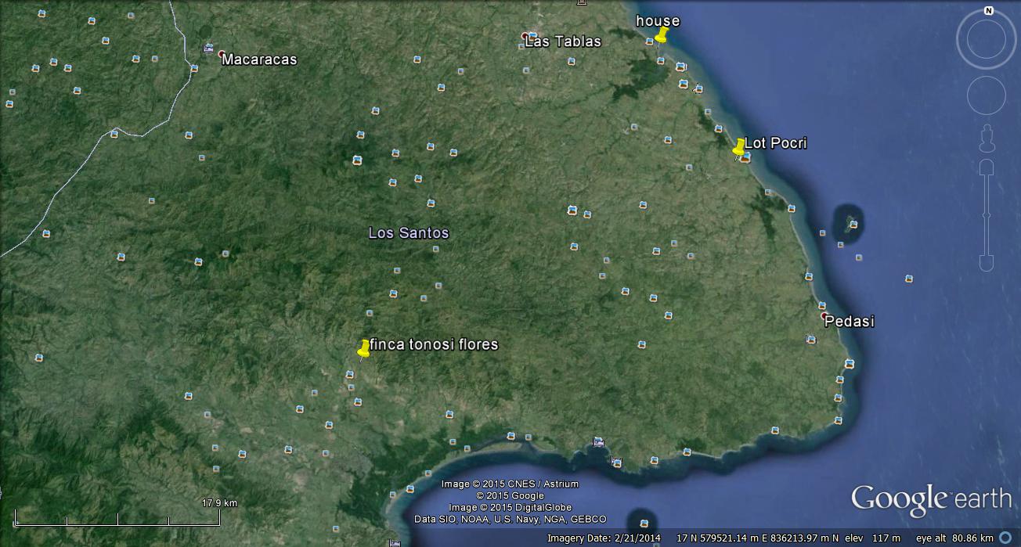Click the N north-reset compass button
This screenshot has width=1021, height=547.
tap(988, 11)
